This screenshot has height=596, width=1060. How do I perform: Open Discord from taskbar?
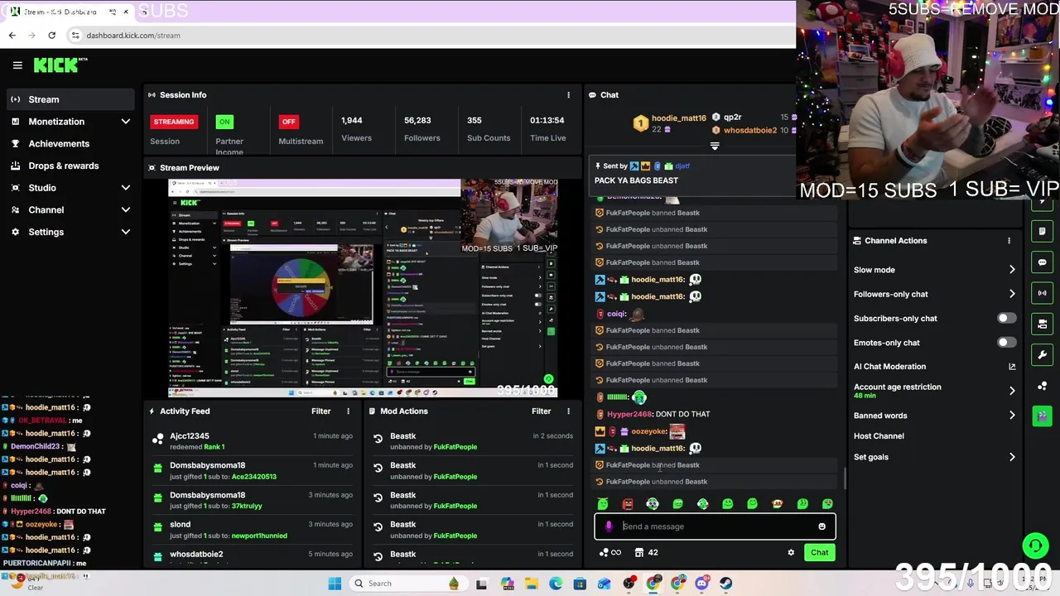[701, 584]
